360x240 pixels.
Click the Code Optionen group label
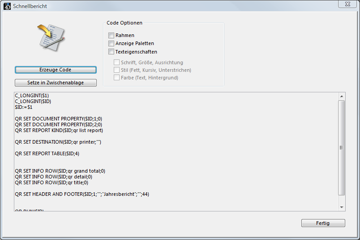coord(124,23)
